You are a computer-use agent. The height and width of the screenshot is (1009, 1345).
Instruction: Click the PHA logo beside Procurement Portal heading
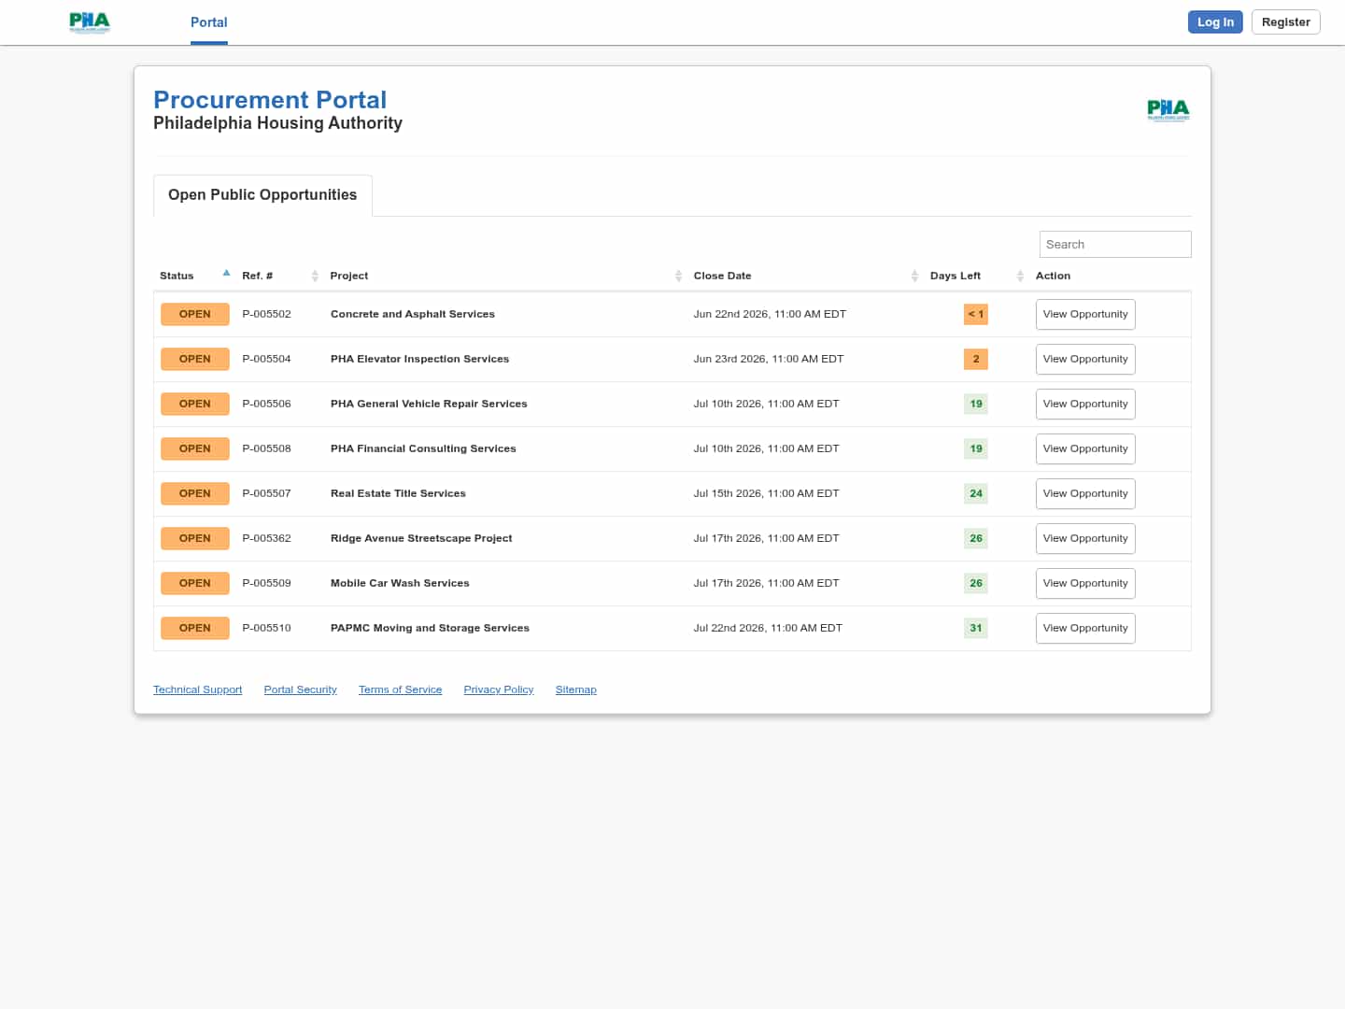[x=1168, y=110]
